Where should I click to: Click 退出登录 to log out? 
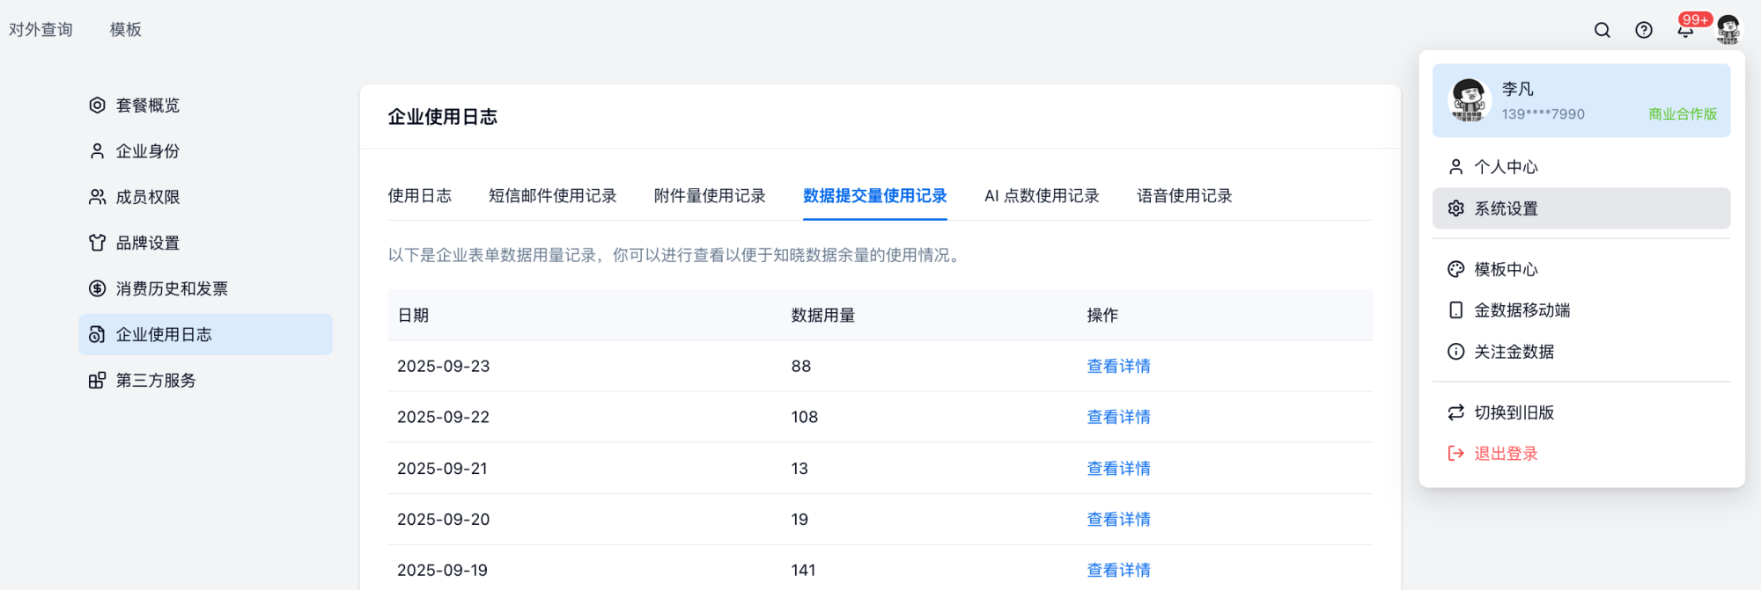click(1506, 454)
